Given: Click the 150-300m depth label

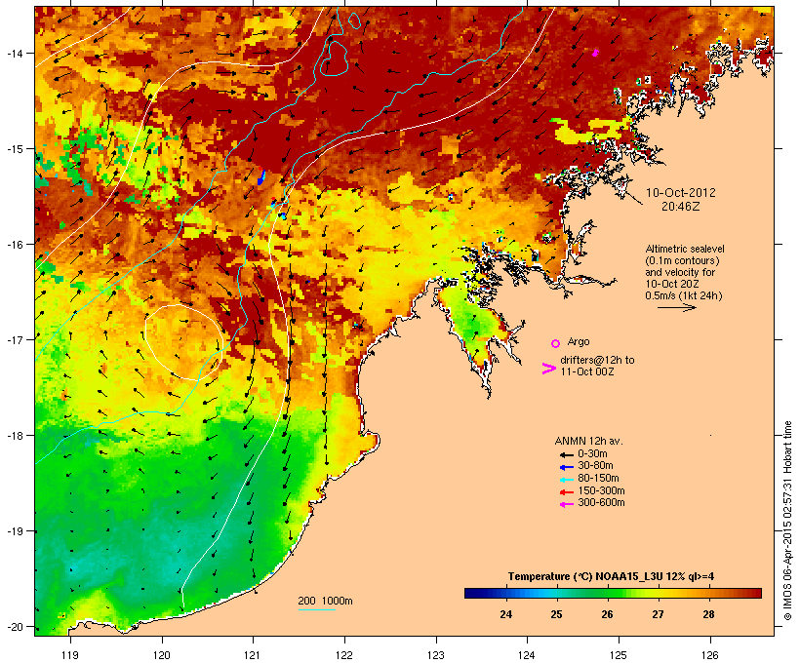Looking at the screenshot, I should [x=601, y=490].
